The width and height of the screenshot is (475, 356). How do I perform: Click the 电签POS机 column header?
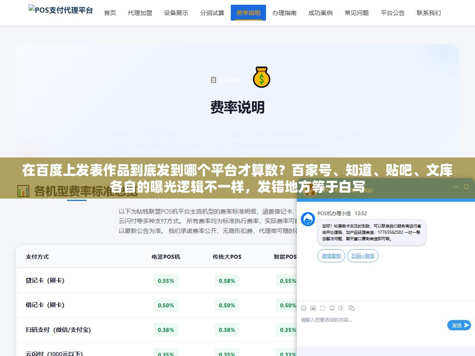166,257
